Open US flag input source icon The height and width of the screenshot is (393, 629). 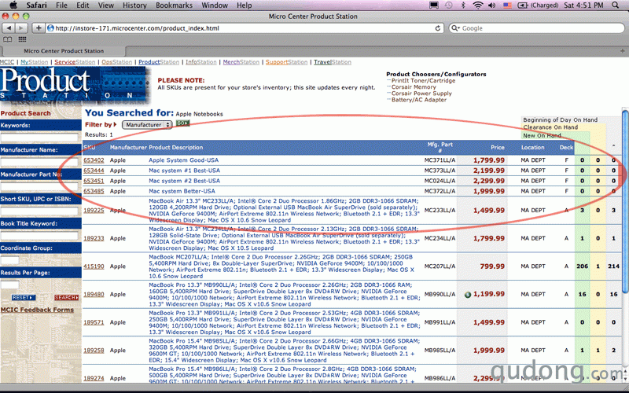507,6
